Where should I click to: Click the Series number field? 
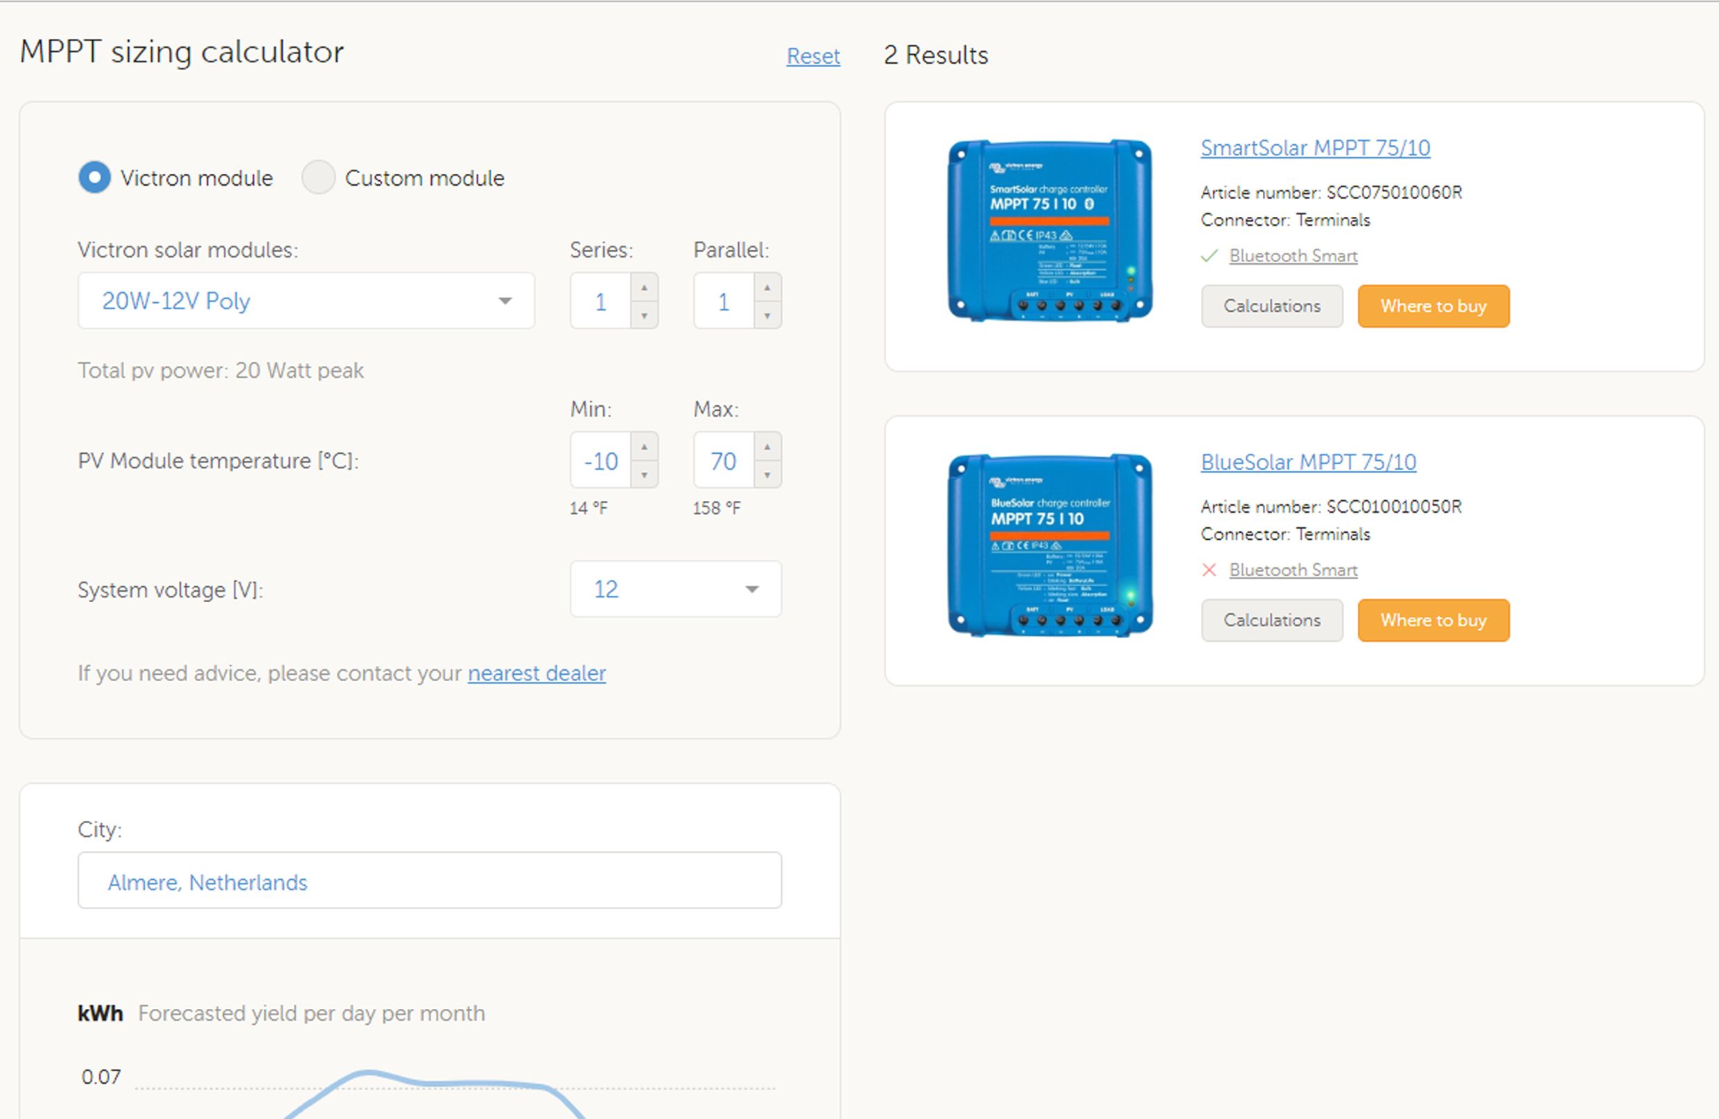click(601, 301)
